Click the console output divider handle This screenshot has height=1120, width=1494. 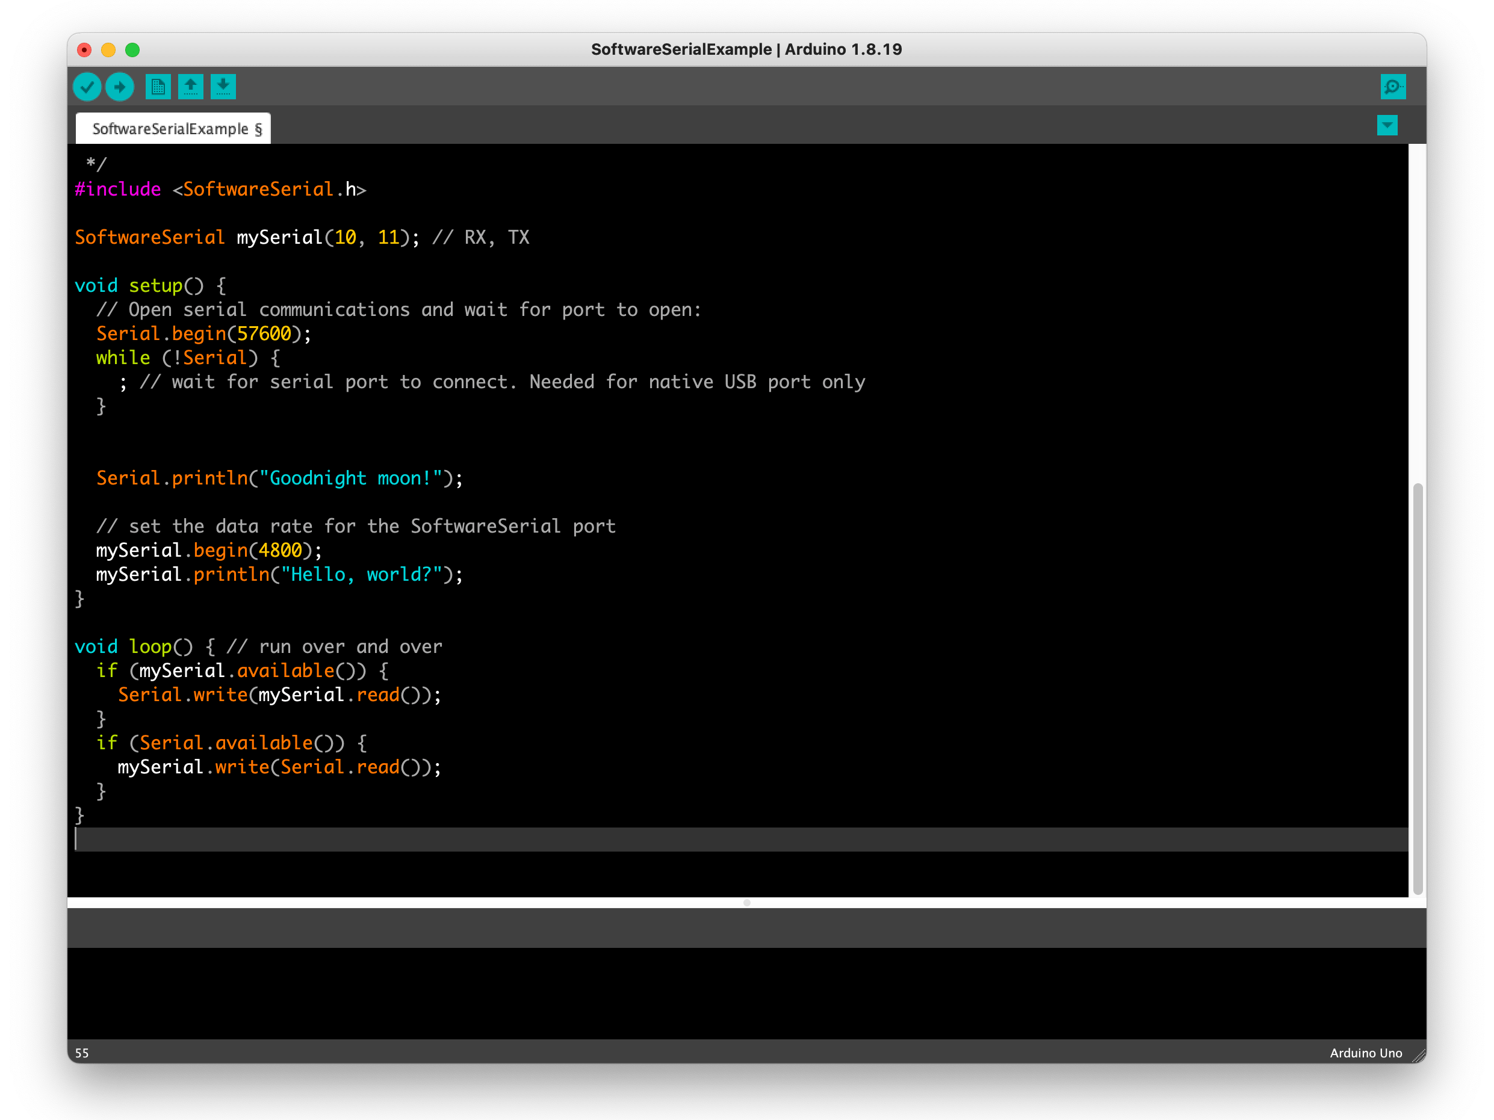[x=746, y=902]
